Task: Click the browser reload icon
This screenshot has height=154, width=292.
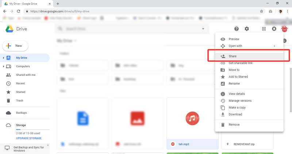Action: click(x=19, y=11)
